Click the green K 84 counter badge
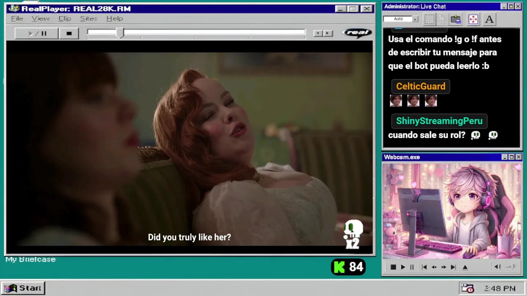Screen dimensions: 527x296 click(348, 267)
